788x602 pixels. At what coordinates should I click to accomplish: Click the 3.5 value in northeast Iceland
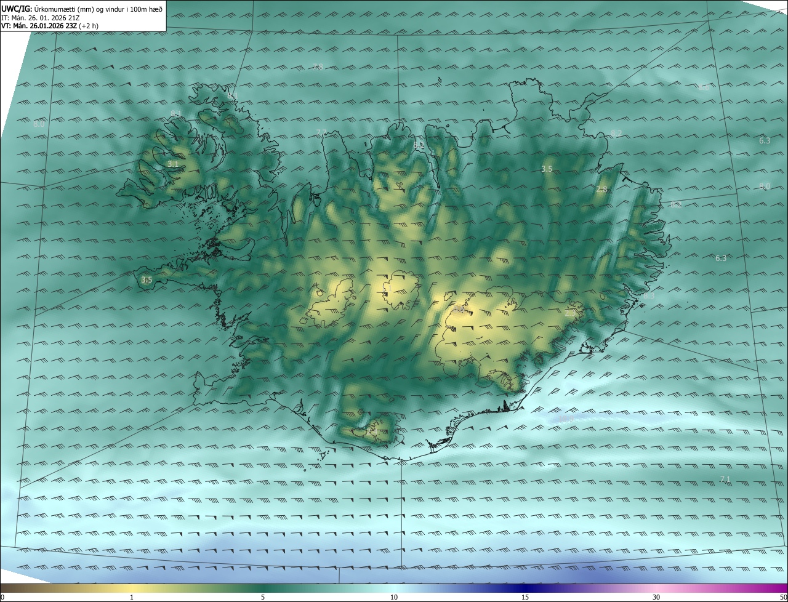547,169
